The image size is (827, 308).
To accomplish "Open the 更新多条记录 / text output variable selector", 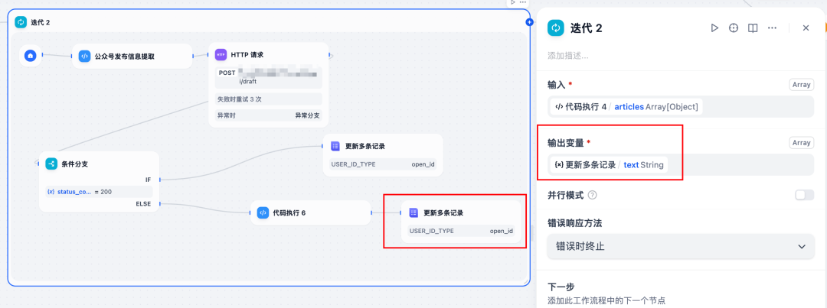I will coord(610,165).
